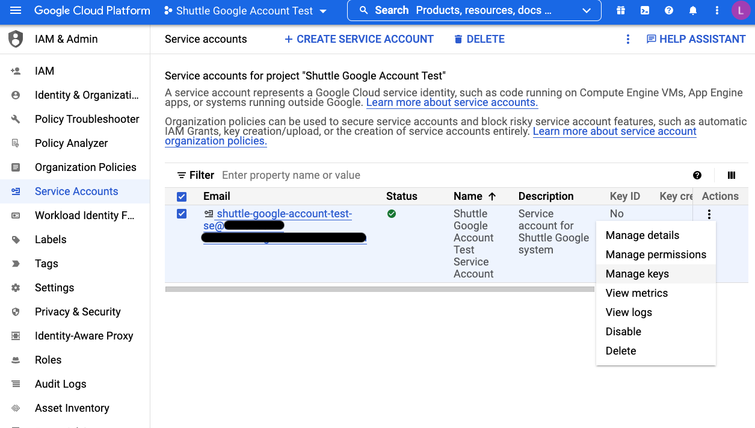
Task: Click Create Service Account button
Action: 359,39
